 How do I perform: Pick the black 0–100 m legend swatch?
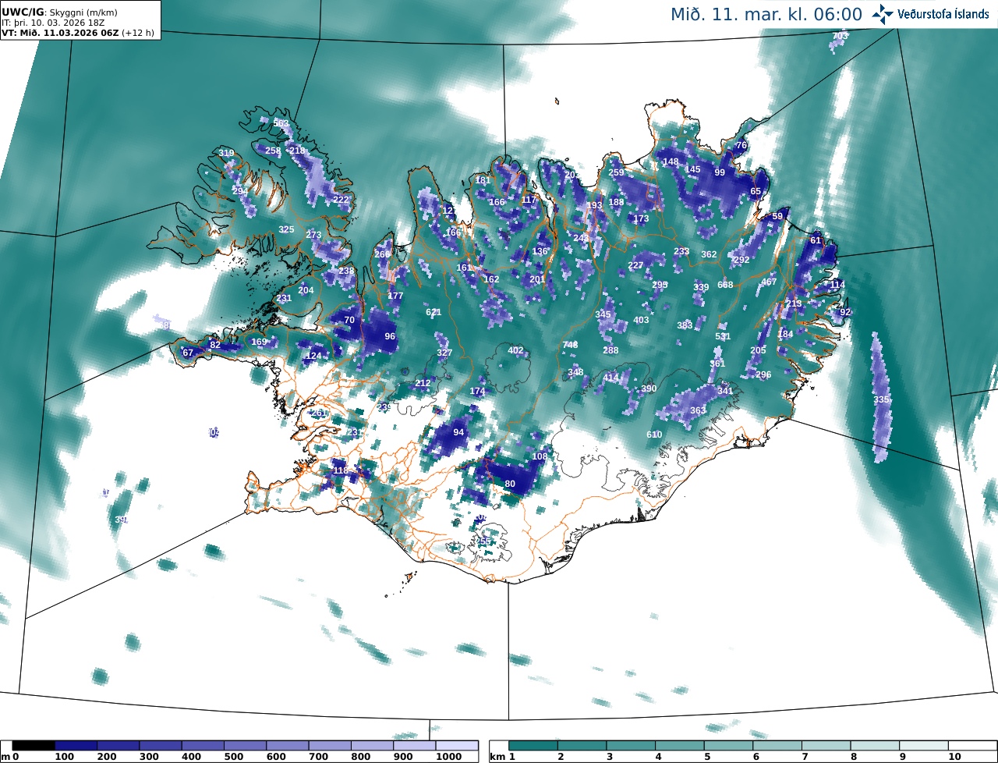tap(34, 746)
